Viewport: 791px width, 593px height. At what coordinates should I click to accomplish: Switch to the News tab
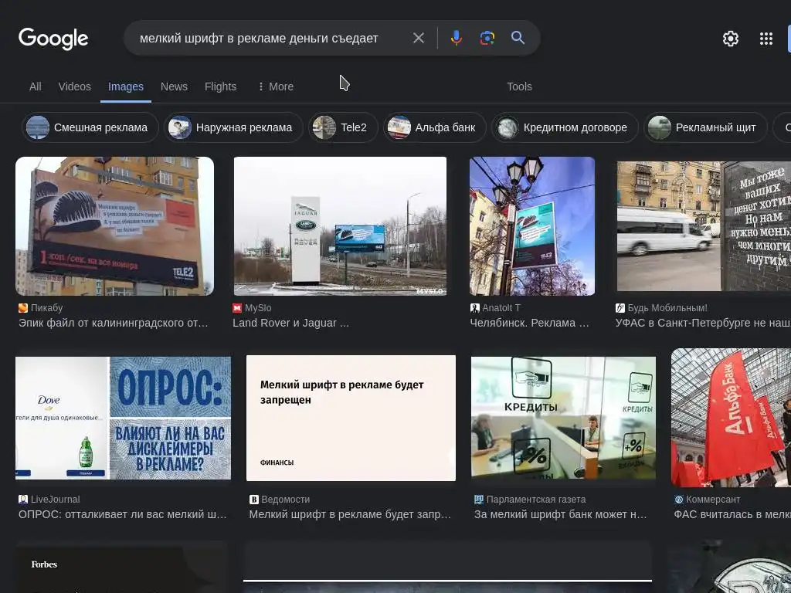174,86
